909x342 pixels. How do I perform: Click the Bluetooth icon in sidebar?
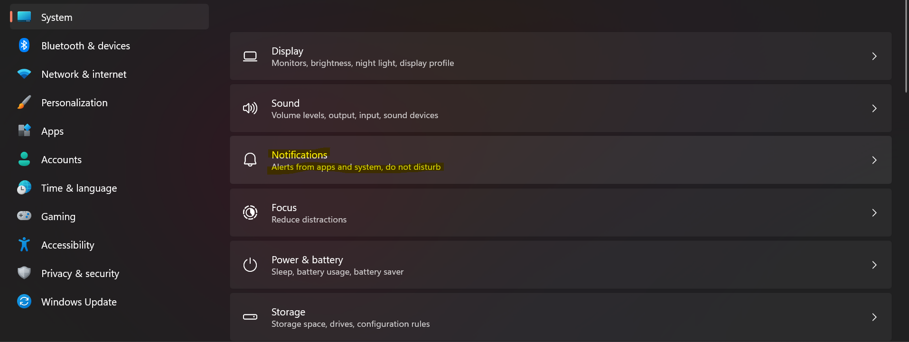24,46
